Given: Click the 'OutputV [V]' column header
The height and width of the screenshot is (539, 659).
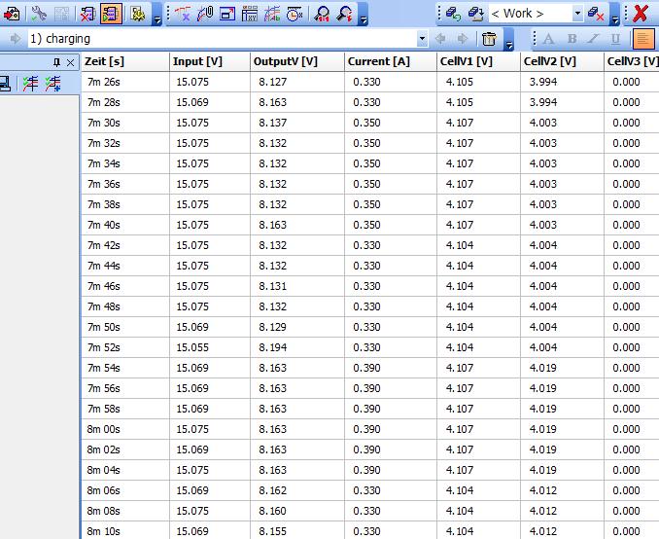Looking at the screenshot, I should [297, 61].
